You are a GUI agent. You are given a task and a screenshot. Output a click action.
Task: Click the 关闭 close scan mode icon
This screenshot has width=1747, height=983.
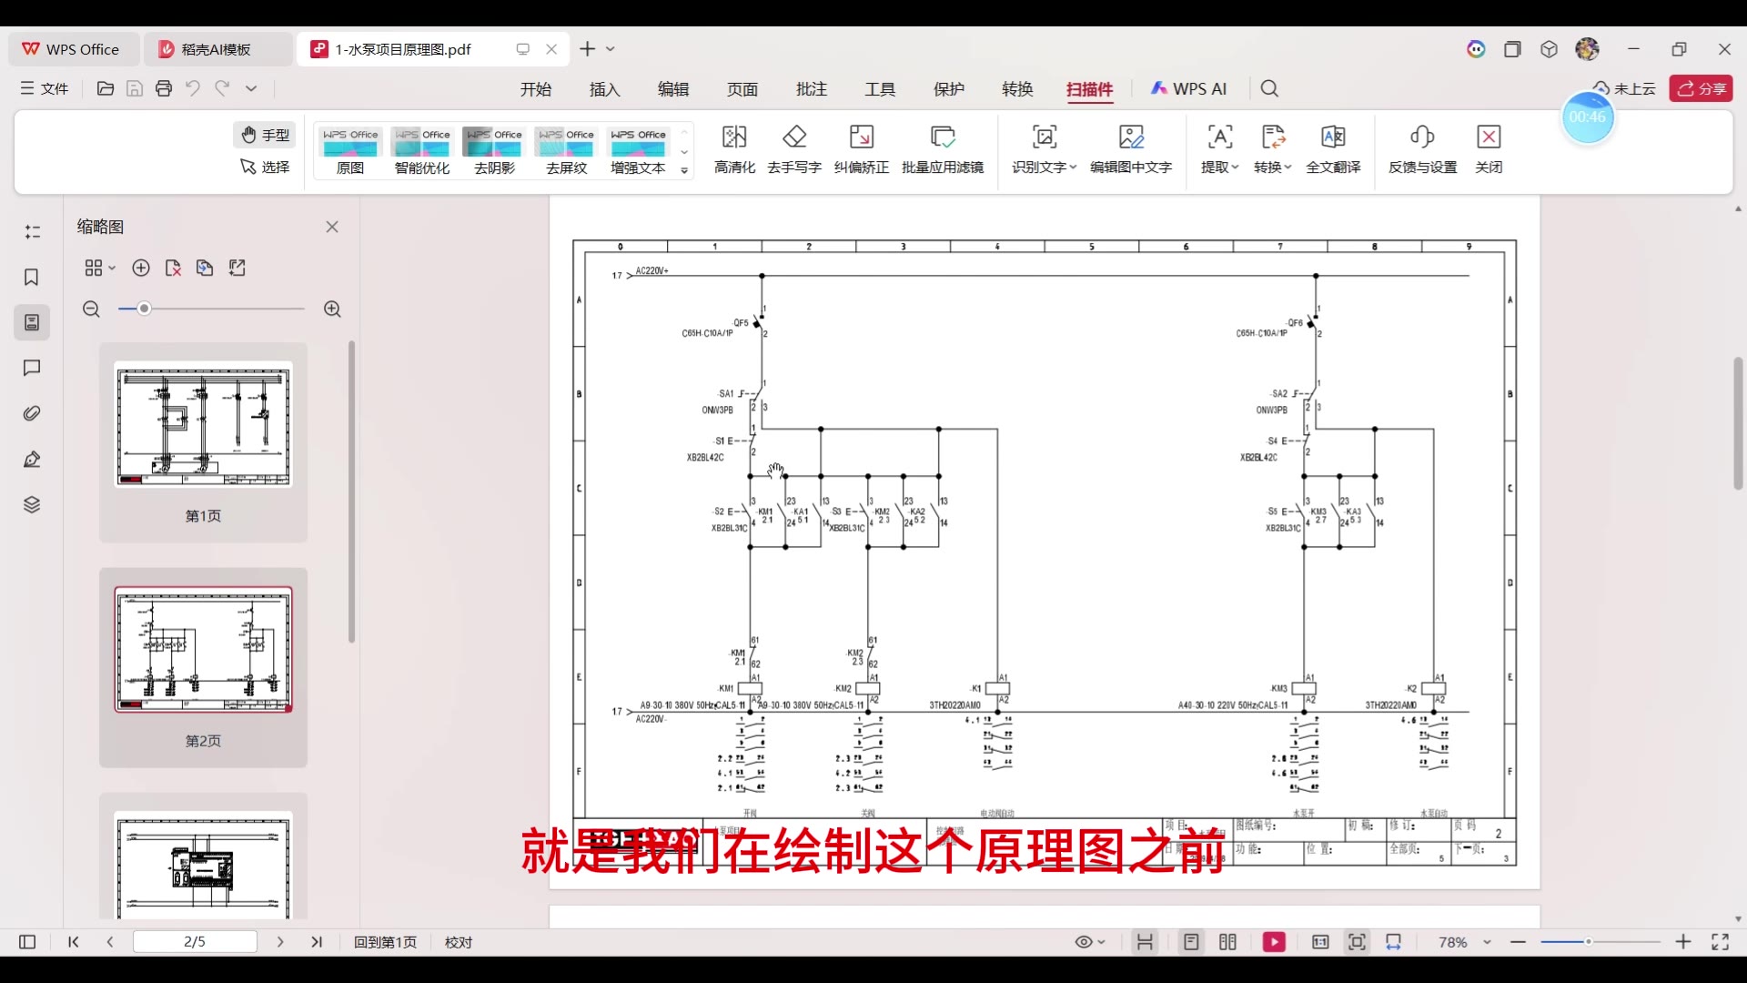coord(1489,149)
